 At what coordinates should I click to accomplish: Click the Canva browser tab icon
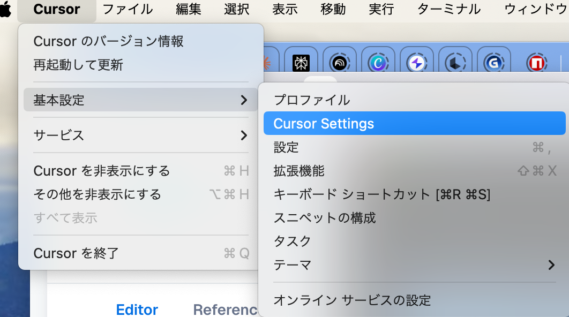[x=378, y=63]
